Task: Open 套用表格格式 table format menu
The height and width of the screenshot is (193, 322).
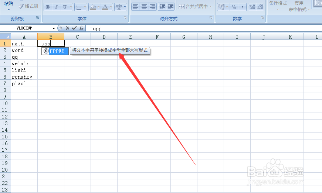Action: coord(299,6)
